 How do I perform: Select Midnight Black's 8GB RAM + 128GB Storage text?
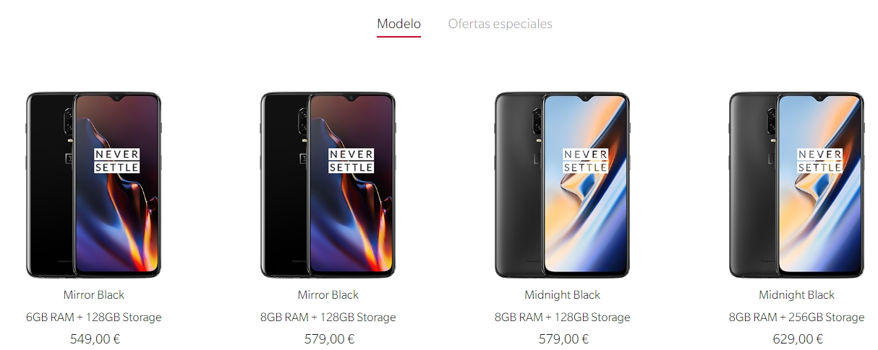tap(563, 318)
